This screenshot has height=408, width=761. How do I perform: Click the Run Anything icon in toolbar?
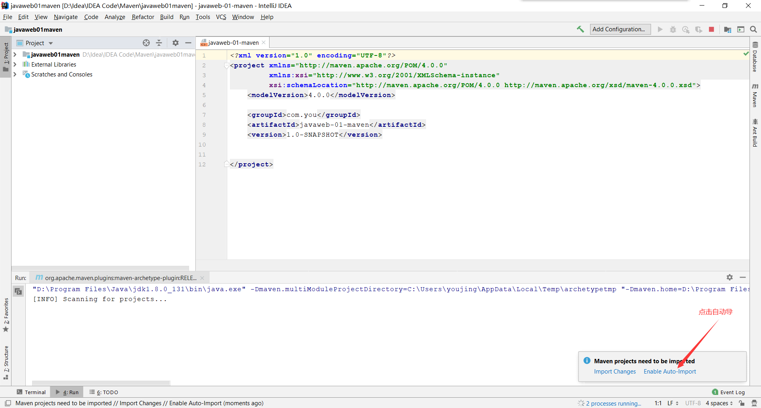pyautogui.click(x=741, y=29)
